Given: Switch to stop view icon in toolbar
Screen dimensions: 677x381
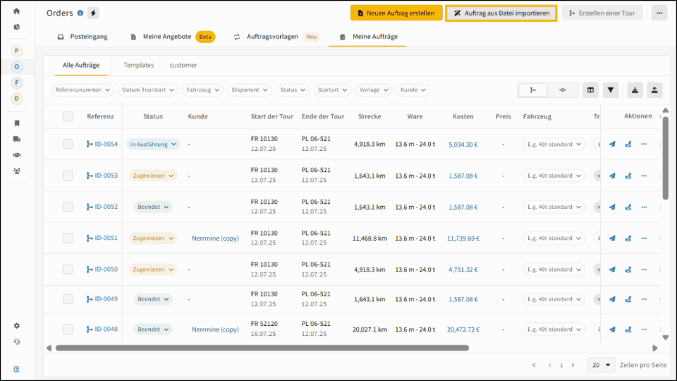Looking at the screenshot, I should point(563,90).
